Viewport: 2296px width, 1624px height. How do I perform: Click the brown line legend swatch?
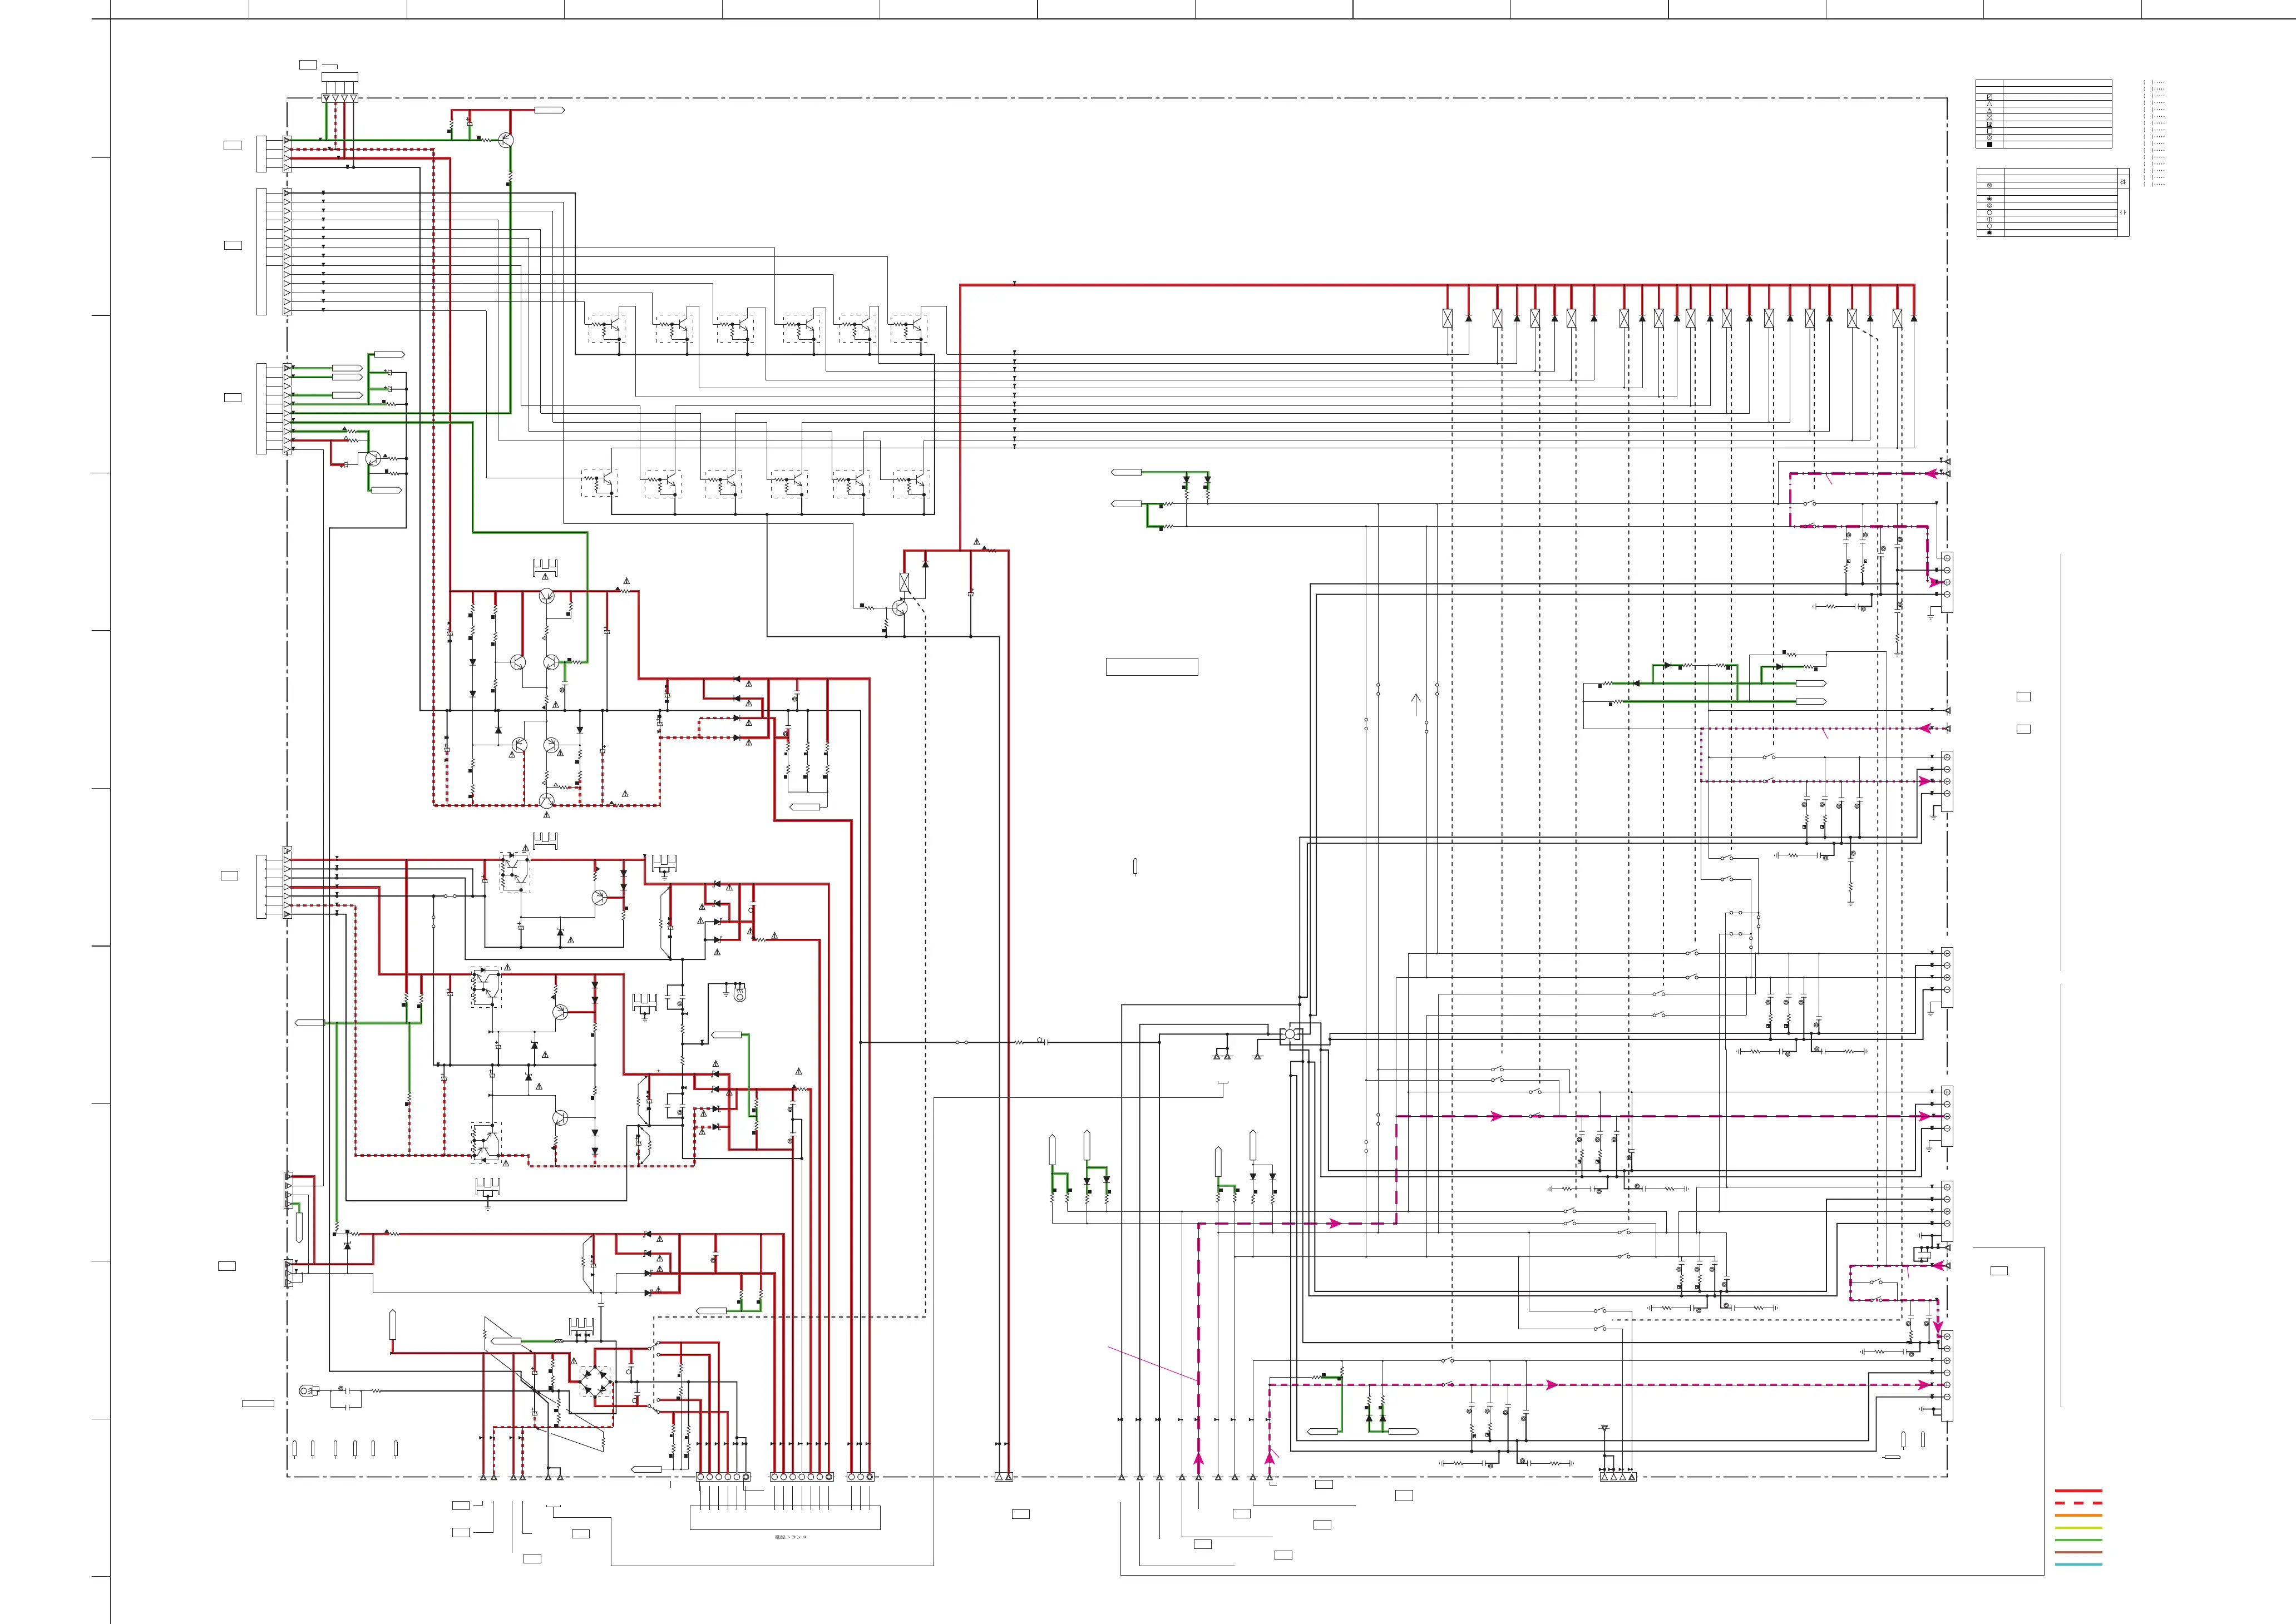tap(2079, 1552)
